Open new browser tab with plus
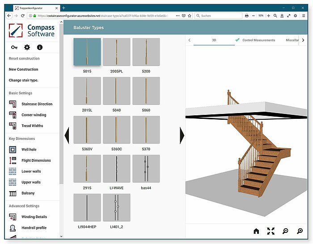The image size is (313, 244). pyautogui.click(x=63, y=8)
